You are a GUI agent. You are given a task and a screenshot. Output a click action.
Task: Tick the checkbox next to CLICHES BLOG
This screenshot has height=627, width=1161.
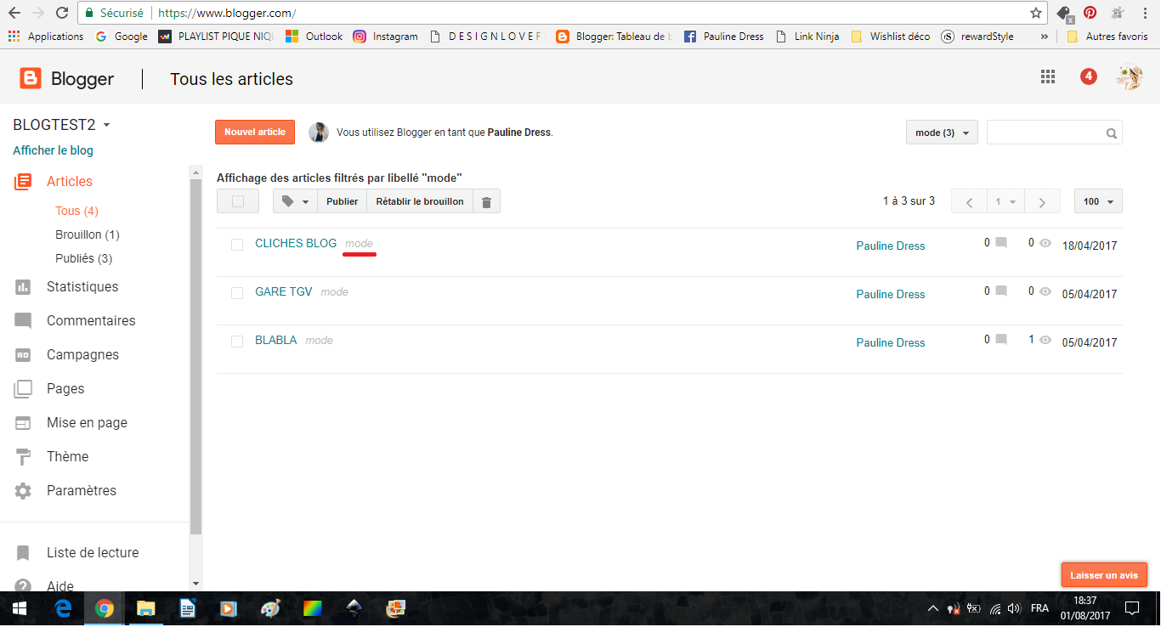(237, 245)
